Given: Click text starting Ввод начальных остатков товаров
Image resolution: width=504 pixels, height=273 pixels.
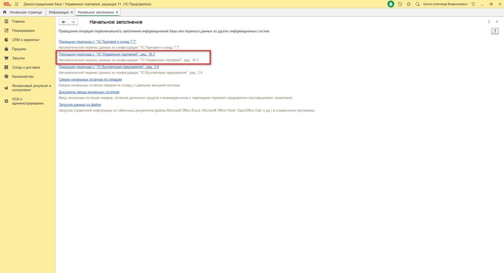Looking at the screenshot, I should pyautogui.click(x=176, y=98).
